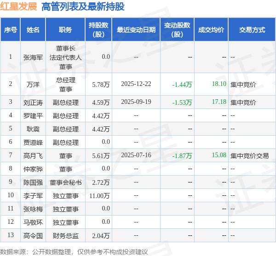
Task: Click the holding value 5.61万
Action: coord(101,156)
